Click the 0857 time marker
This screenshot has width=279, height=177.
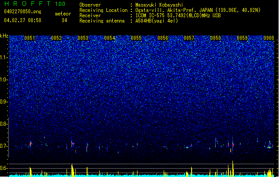tap(189, 38)
